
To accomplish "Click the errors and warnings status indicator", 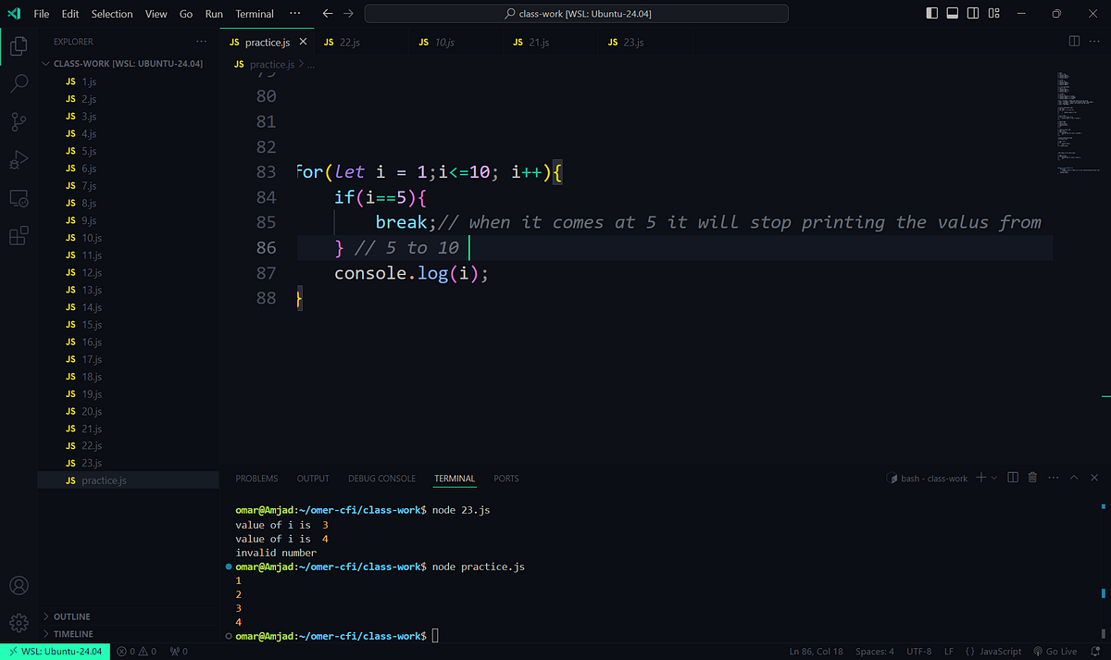I will 137,652.
